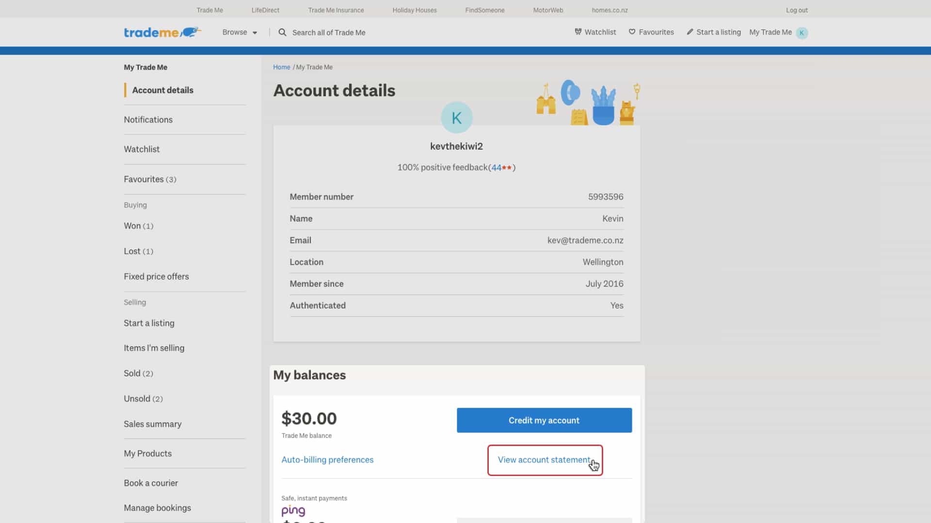
Task: Open LifeDirect in top bar
Action: tap(265, 10)
